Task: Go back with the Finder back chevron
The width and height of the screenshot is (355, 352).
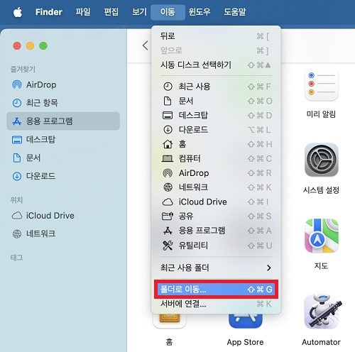Action: pos(146,45)
